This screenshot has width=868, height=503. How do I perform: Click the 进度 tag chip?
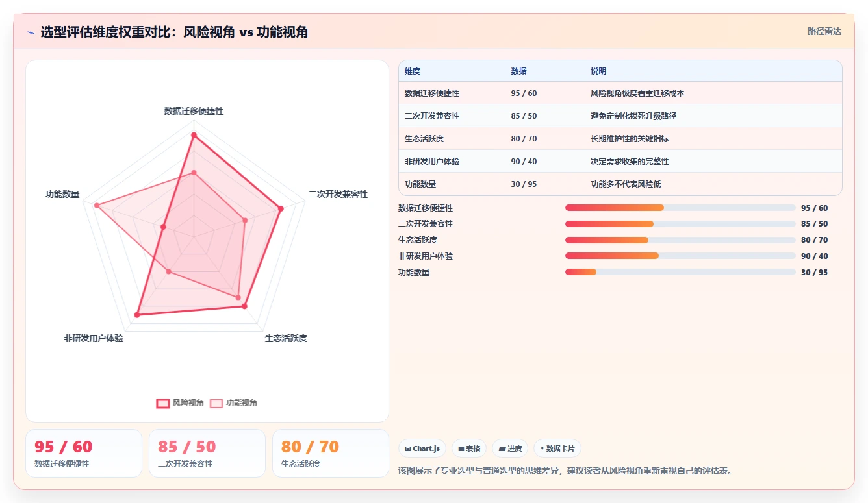tap(510, 448)
